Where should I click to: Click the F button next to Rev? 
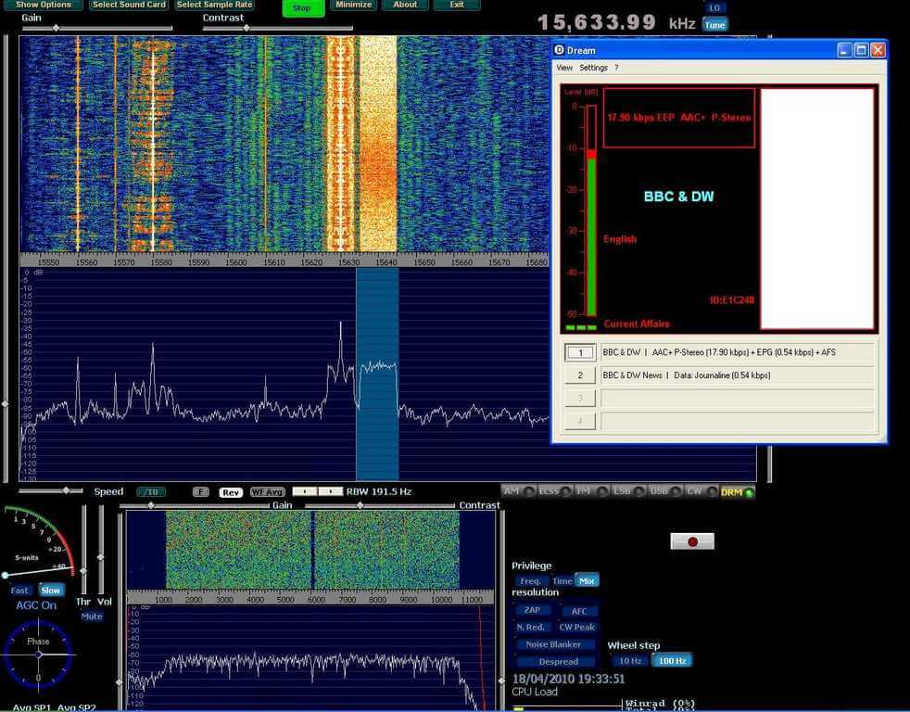[200, 492]
